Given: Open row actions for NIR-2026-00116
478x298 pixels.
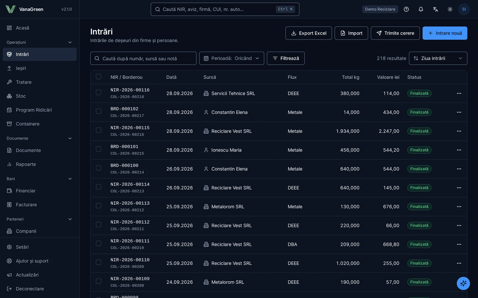Looking at the screenshot, I should tap(459, 94).
